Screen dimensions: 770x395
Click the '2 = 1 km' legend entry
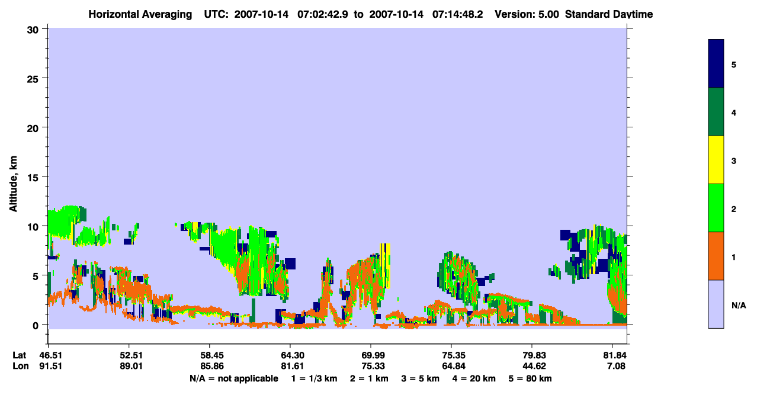[370, 378]
